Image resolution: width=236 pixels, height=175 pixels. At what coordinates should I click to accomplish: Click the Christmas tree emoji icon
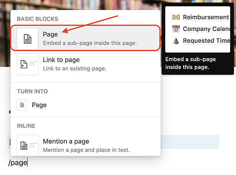[176, 41]
